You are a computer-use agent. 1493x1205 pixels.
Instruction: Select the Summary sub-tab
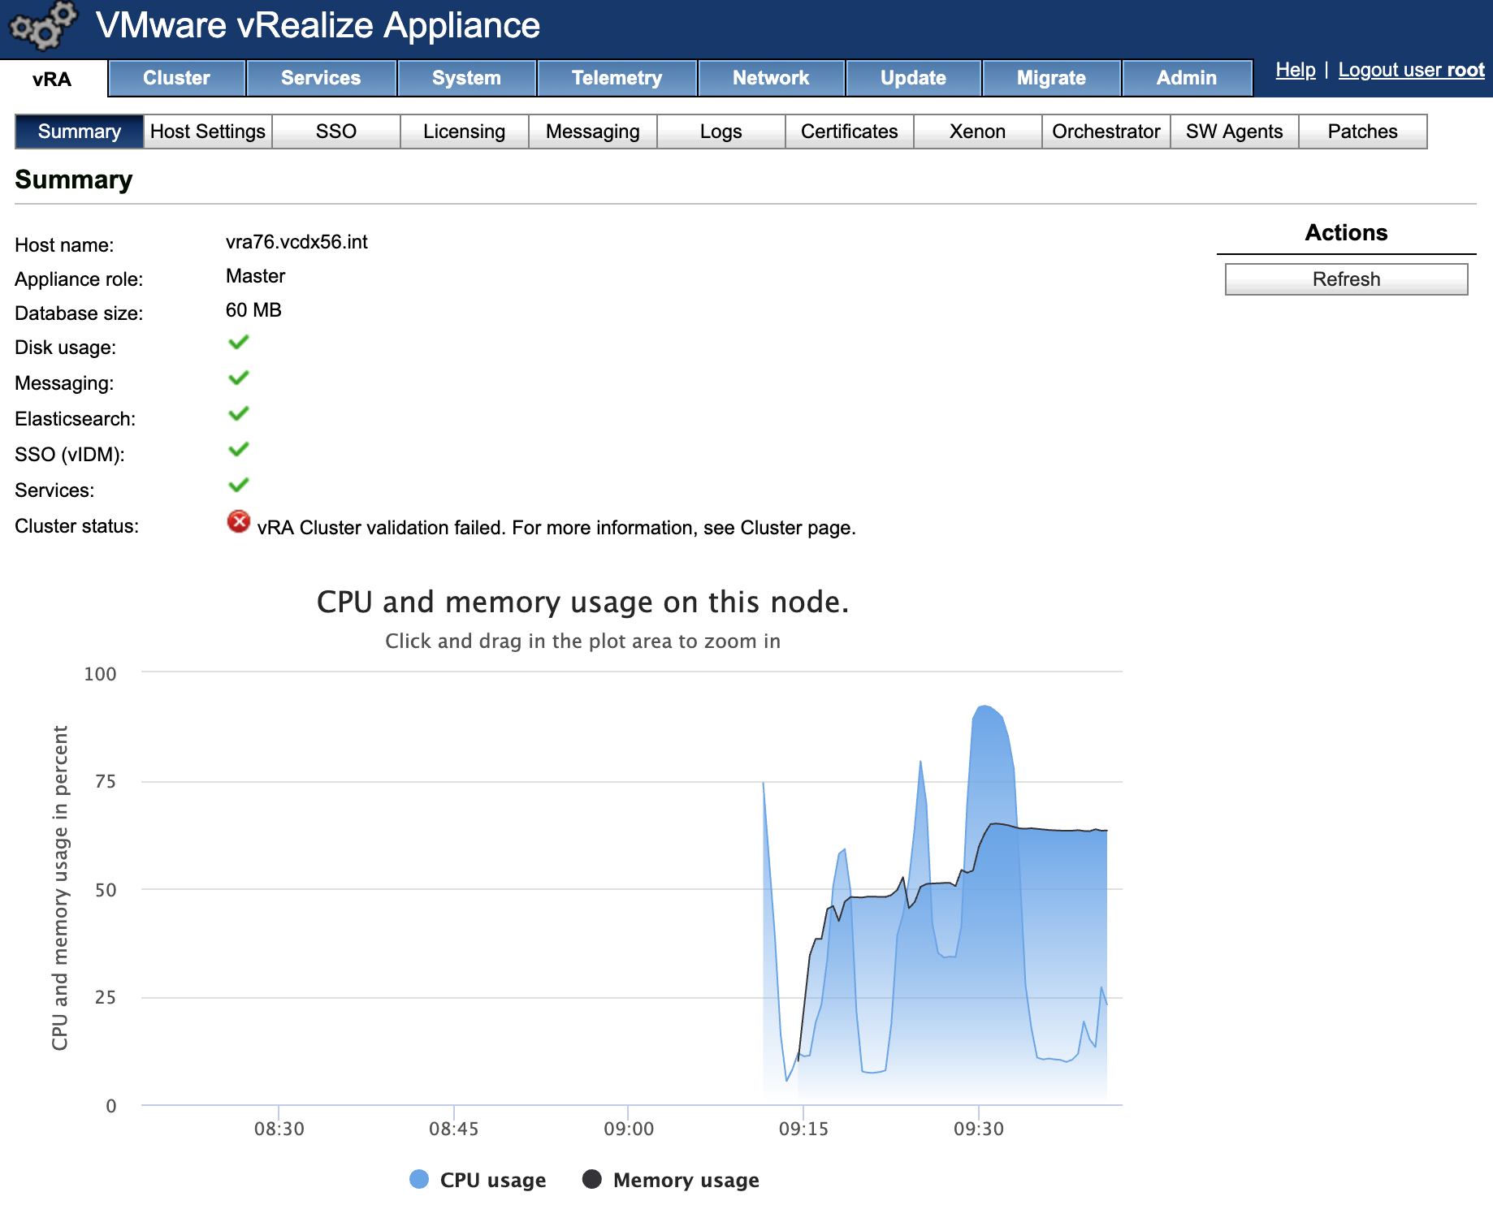pos(79,132)
